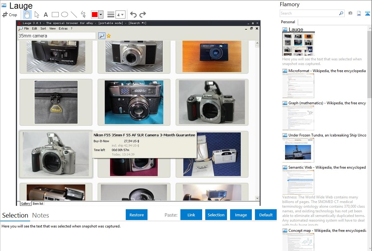The height and width of the screenshot is (251, 372).
Task: Click the Flamory search magnifier icon
Action: coord(341,13)
